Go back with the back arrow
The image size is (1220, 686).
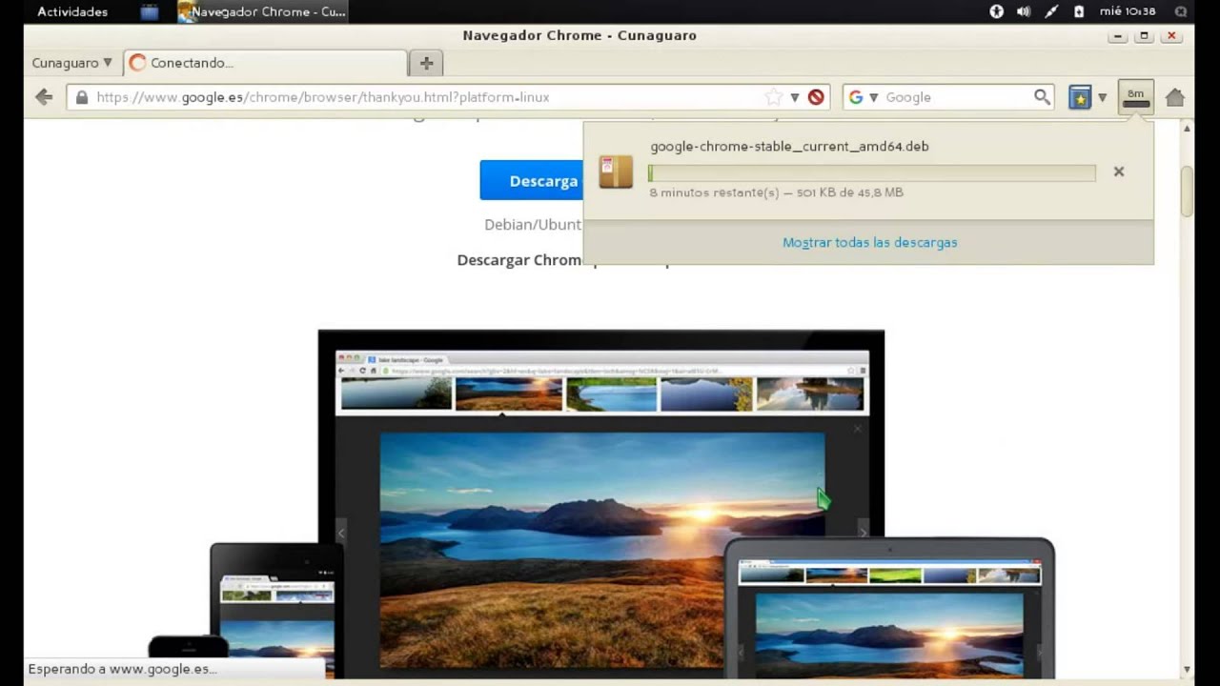pyautogui.click(x=44, y=97)
